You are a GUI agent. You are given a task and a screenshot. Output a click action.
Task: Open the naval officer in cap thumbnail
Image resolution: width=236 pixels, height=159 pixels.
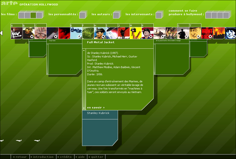[x=100, y=33]
